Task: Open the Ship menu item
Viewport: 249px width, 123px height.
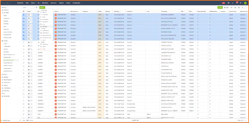Action: 27,3
